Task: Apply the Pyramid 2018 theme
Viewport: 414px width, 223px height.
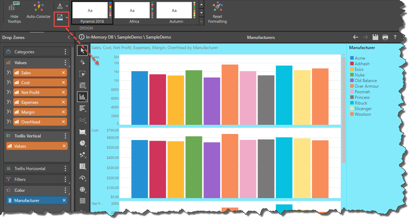Action: point(92,13)
